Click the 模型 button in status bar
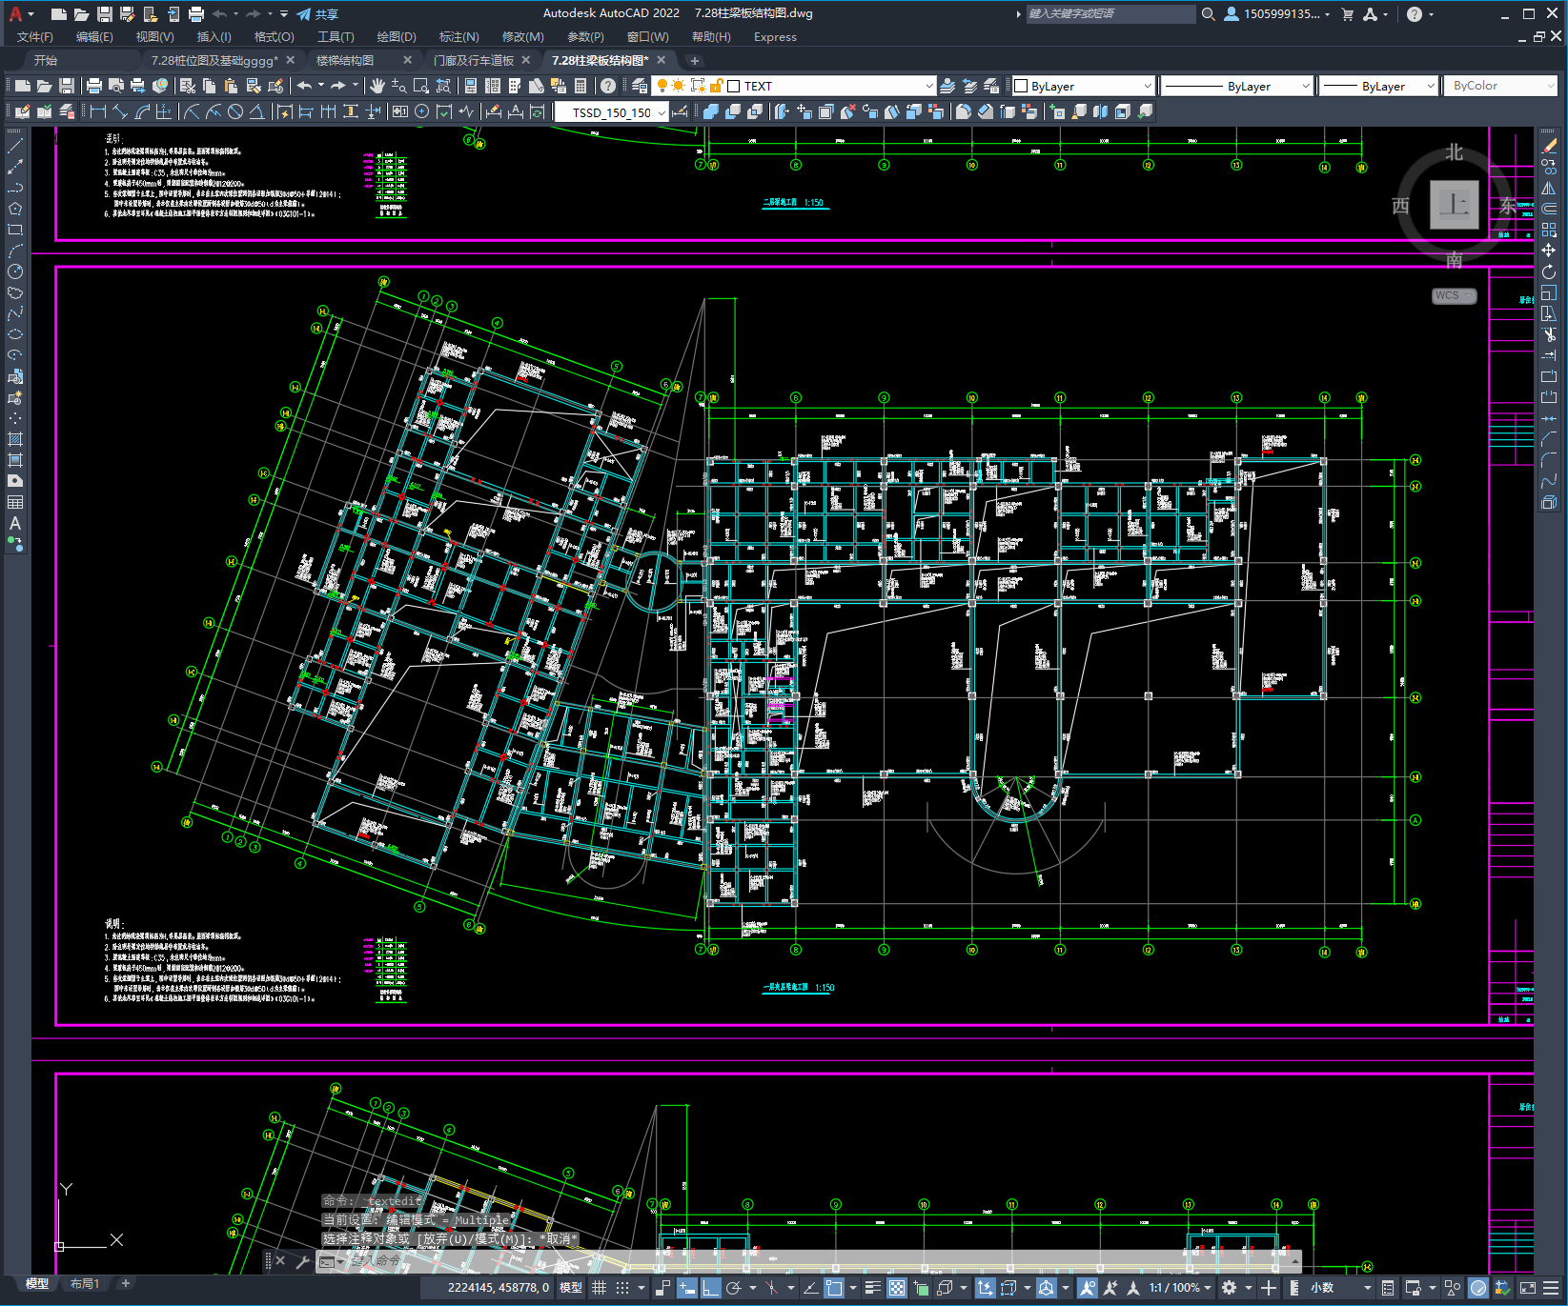Viewport: 1568px width, 1306px height. [571, 1288]
